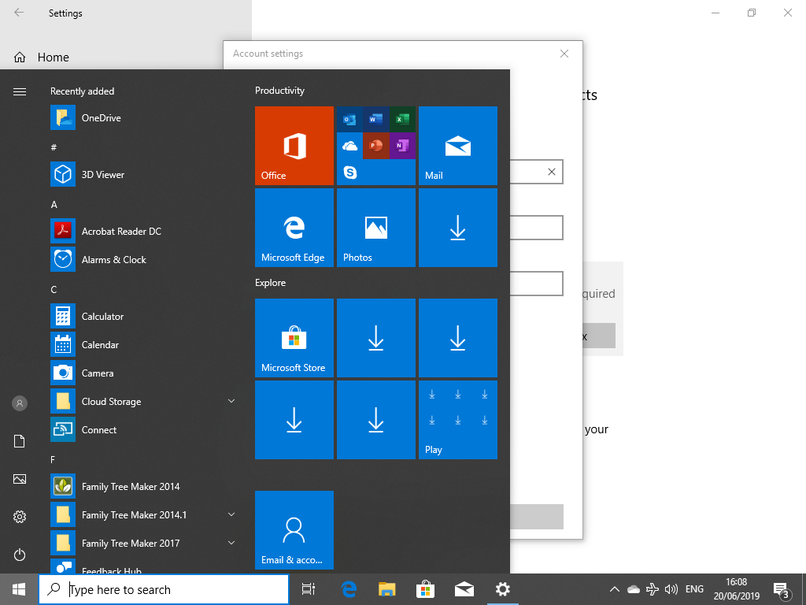Viewport: 806px width, 605px height.
Task: Expand the Cloud Storage folder
Action: (231, 401)
